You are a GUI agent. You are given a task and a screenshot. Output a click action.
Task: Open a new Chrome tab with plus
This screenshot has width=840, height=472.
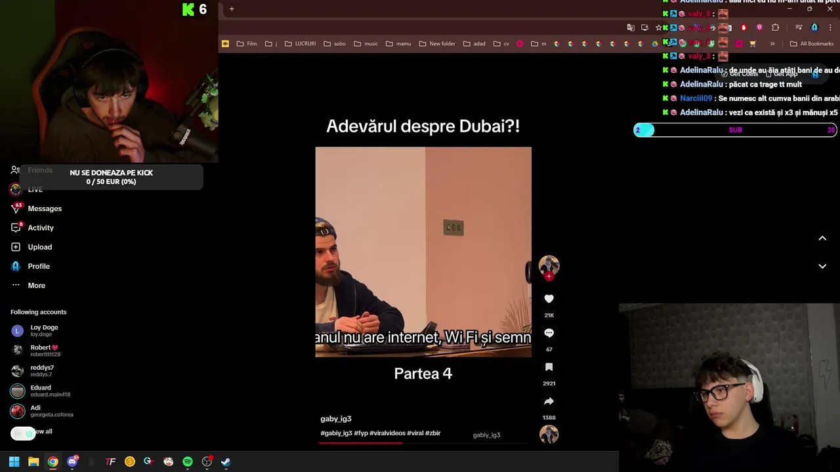click(x=232, y=9)
